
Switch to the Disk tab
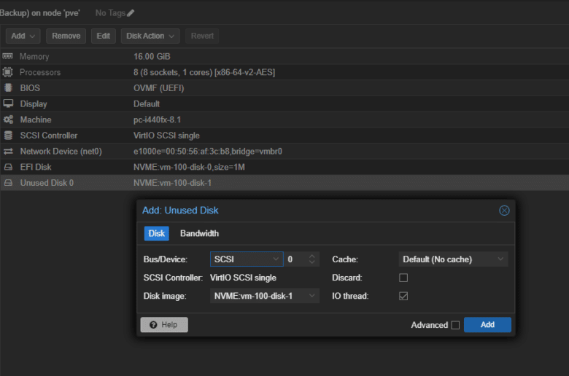156,233
